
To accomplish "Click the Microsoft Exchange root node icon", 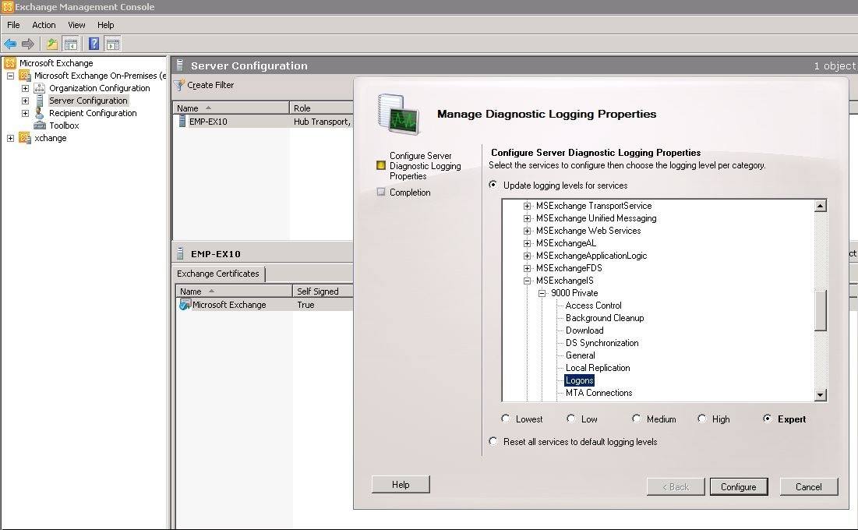I will pyautogui.click(x=10, y=63).
